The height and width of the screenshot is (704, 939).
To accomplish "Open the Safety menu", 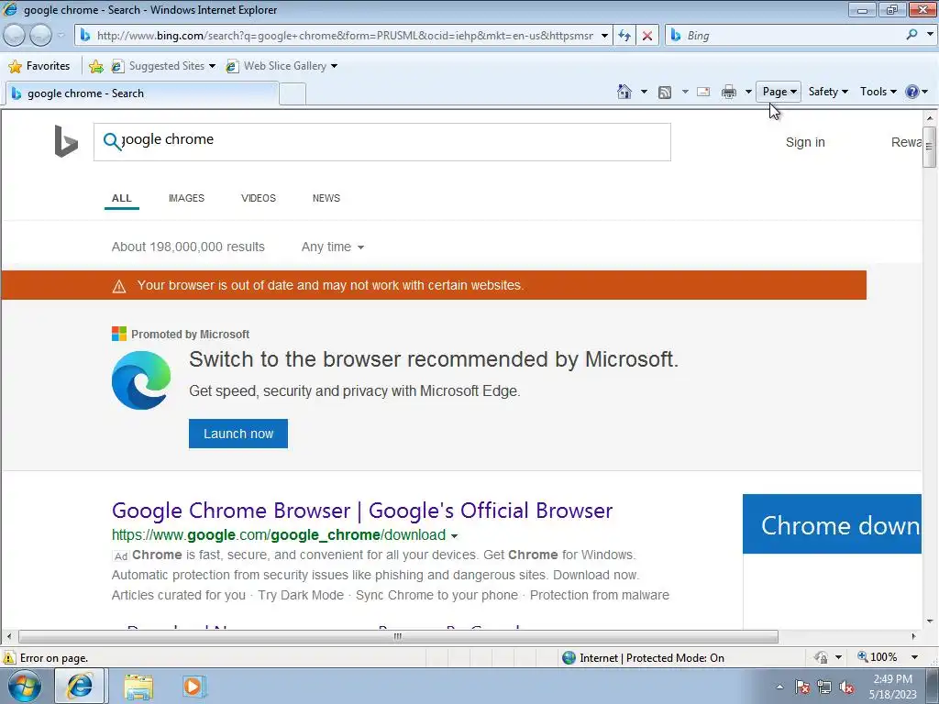I will (828, 92).
